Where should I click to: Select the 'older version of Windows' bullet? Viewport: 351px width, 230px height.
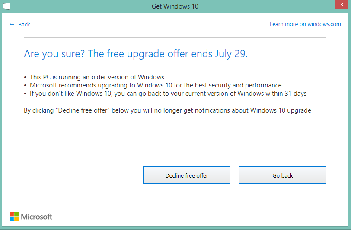click(x=97, y=77)
